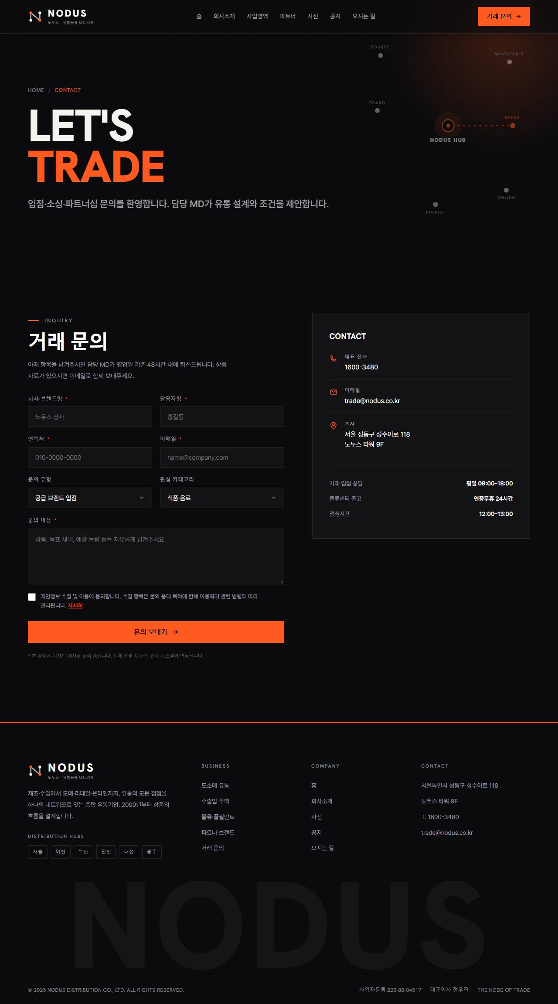The height and width of the screenshot is (1004, 558).
Task: Open the 공지 footer link
Action: pyautogui.click(x=316, y=833)
